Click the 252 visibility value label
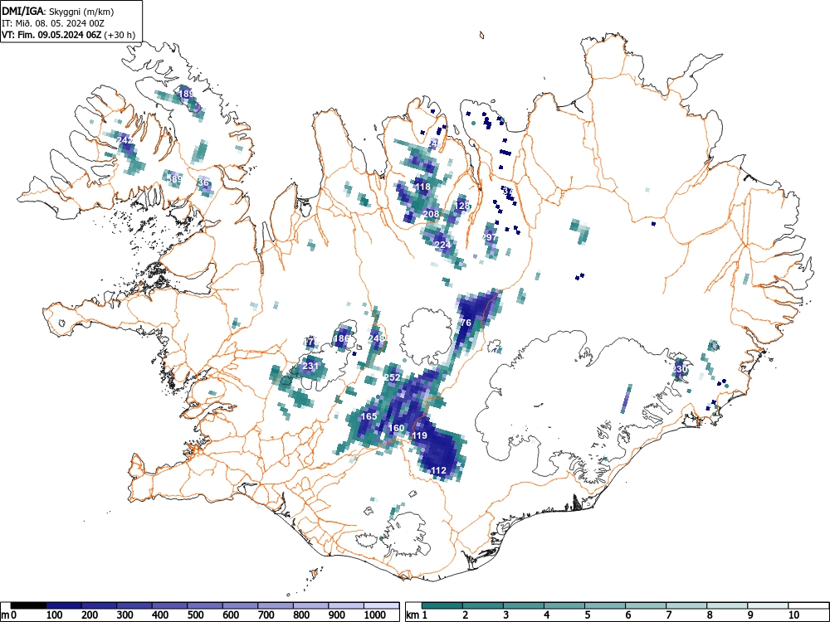Viewport: 830px width, 622px height. pos(392,377)
